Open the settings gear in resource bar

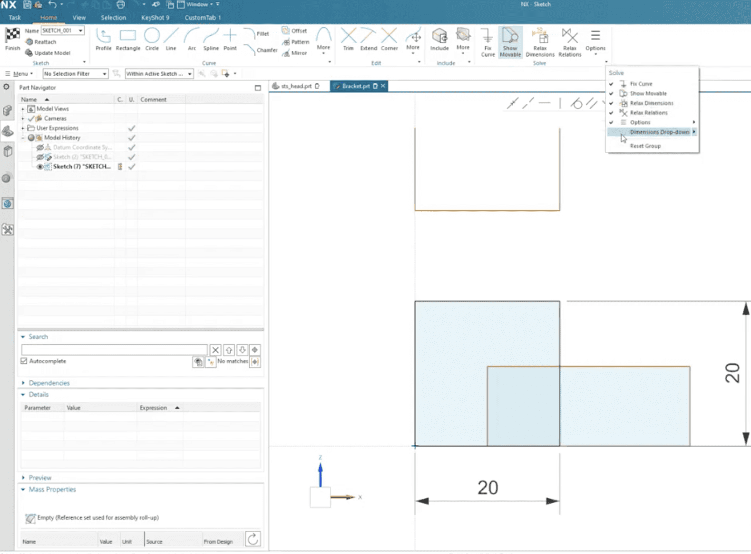[x=6, y=87]
